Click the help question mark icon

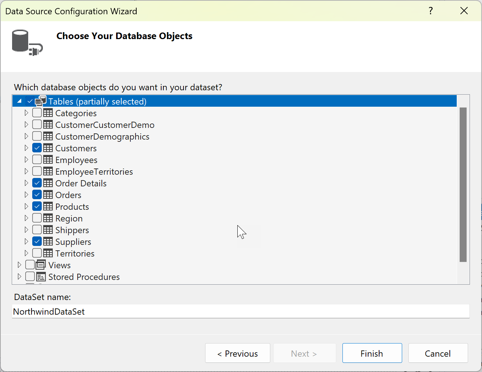click(430, 11)
